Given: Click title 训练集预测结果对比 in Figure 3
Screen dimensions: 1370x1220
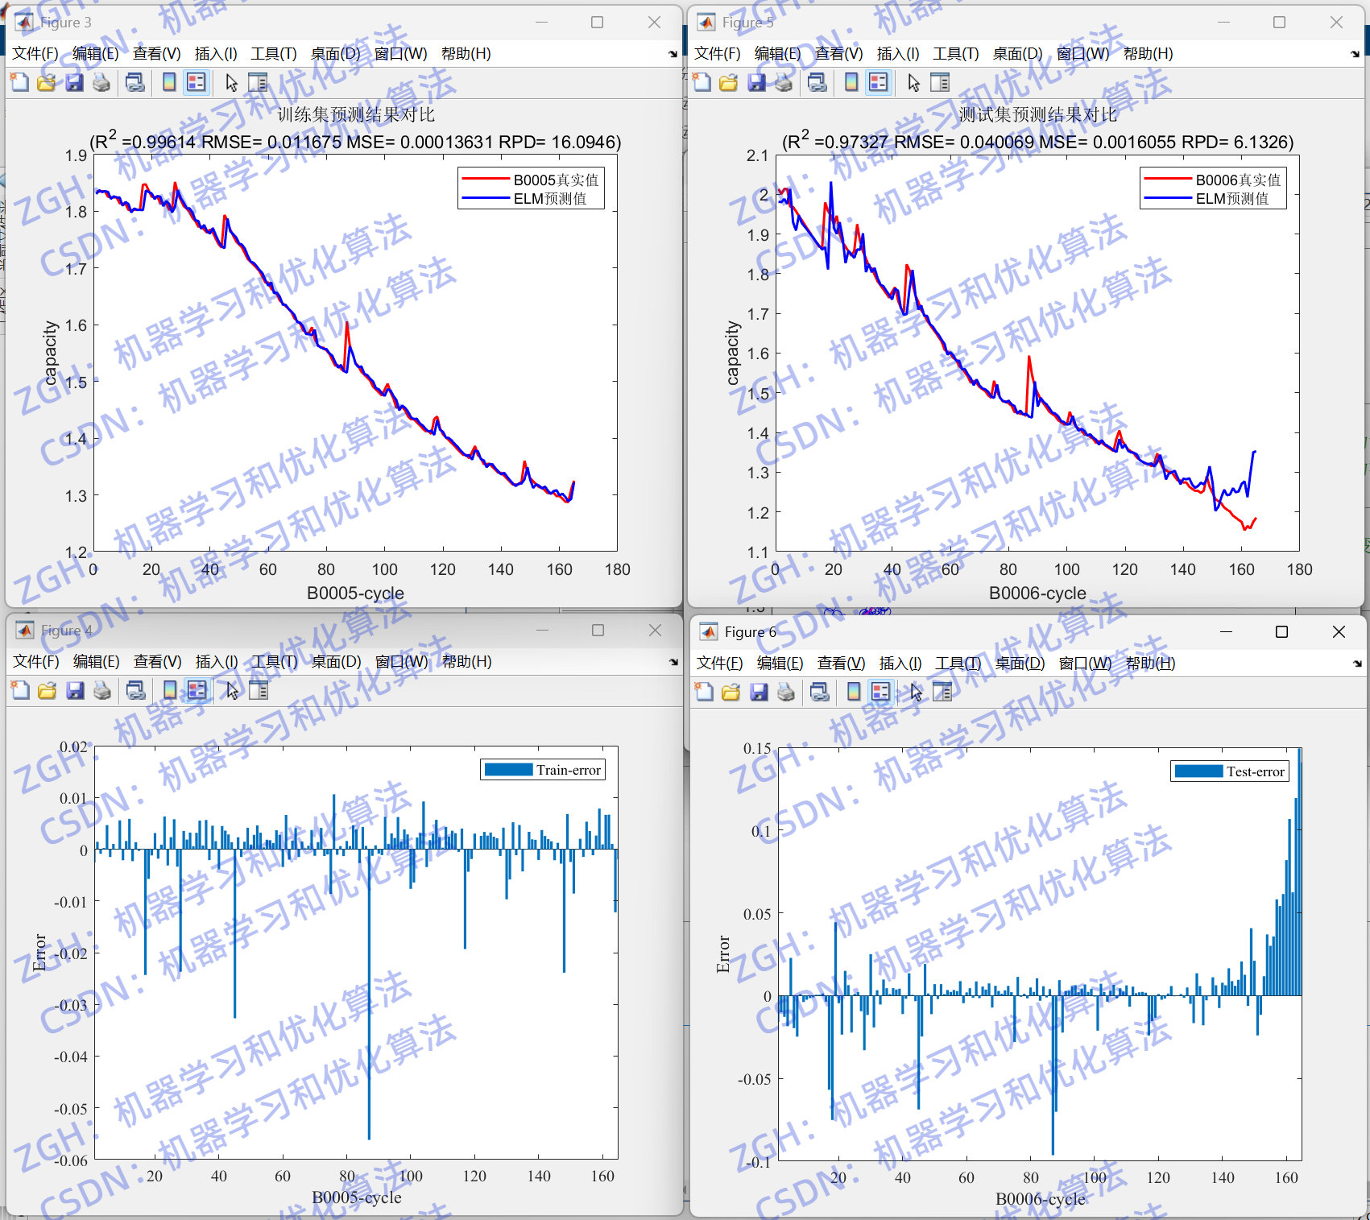Looking at the screenshot, I should (356, 115).
